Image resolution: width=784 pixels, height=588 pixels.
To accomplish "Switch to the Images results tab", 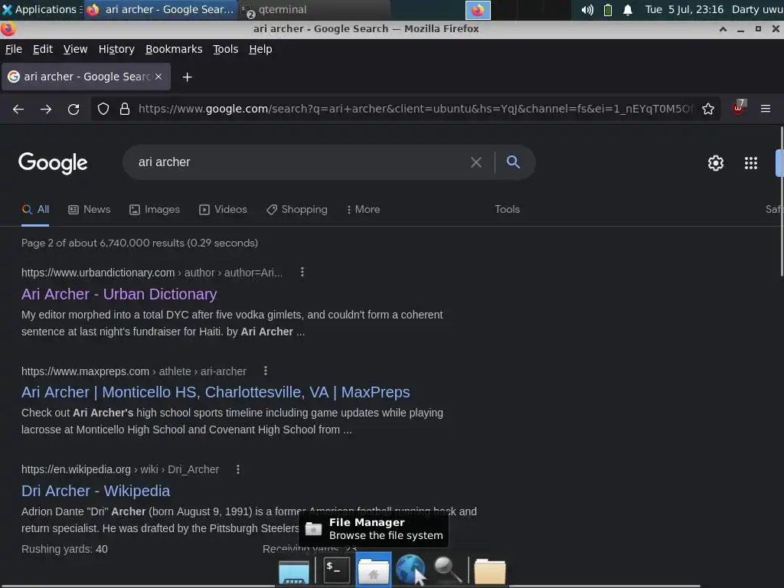I will (155, 210).
